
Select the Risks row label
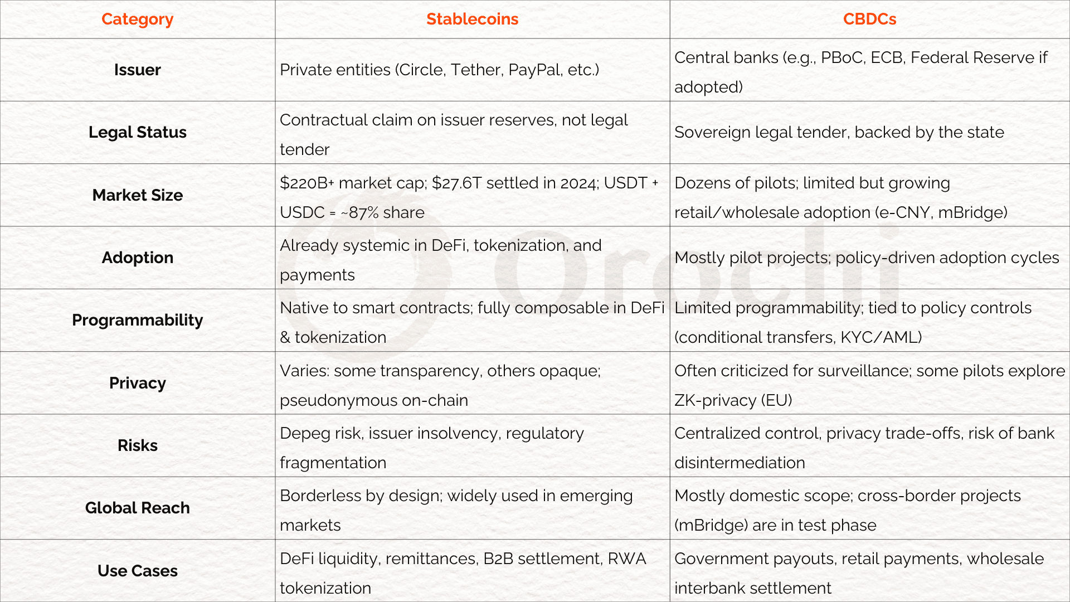[137, 445]
